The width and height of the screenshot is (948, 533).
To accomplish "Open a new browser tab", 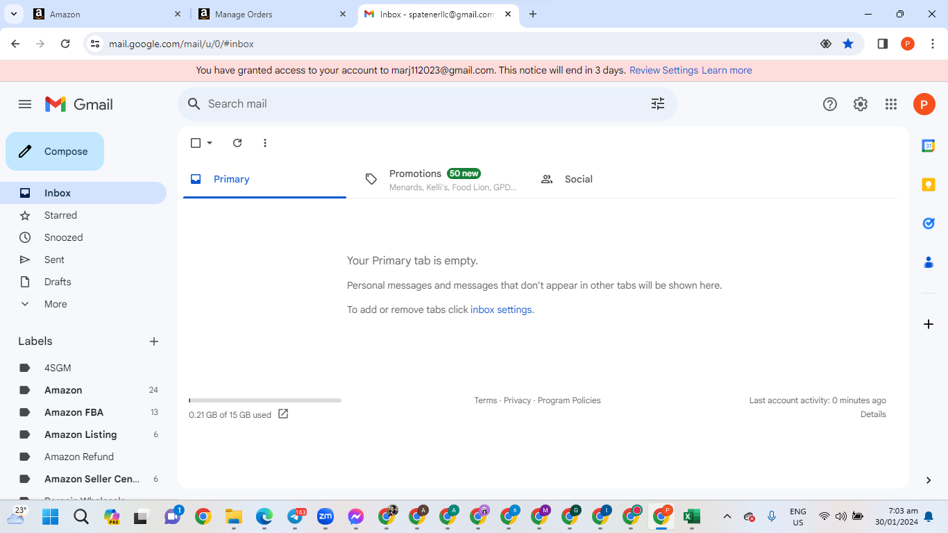I will tap(533, 14).
